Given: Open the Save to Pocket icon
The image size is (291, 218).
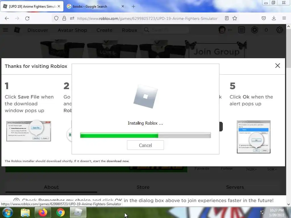Looking at the screenshot, I should click(264, 18).
